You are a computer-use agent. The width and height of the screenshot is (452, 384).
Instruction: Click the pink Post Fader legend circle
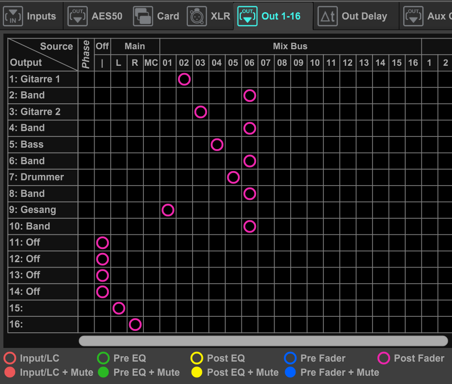[384, 359]
